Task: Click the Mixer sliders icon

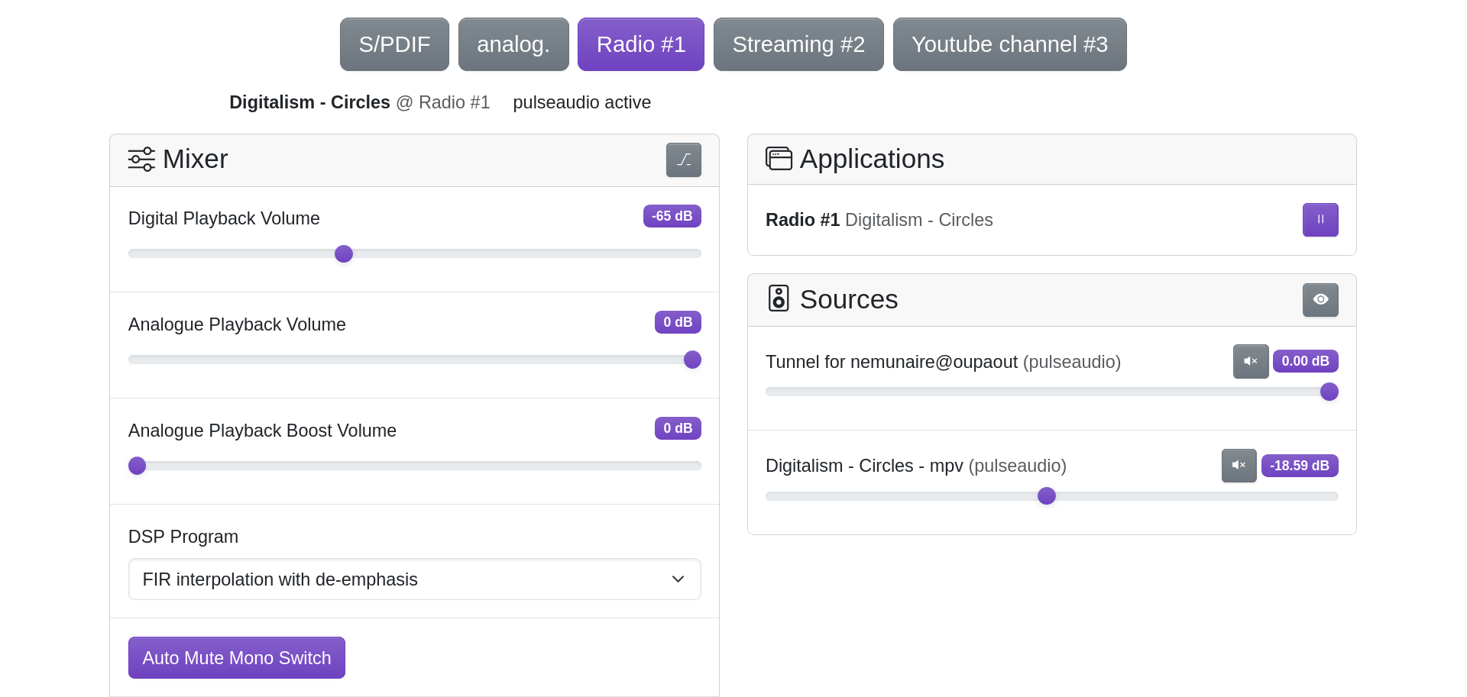Action: pyautogui.click(x=141, y=159)
